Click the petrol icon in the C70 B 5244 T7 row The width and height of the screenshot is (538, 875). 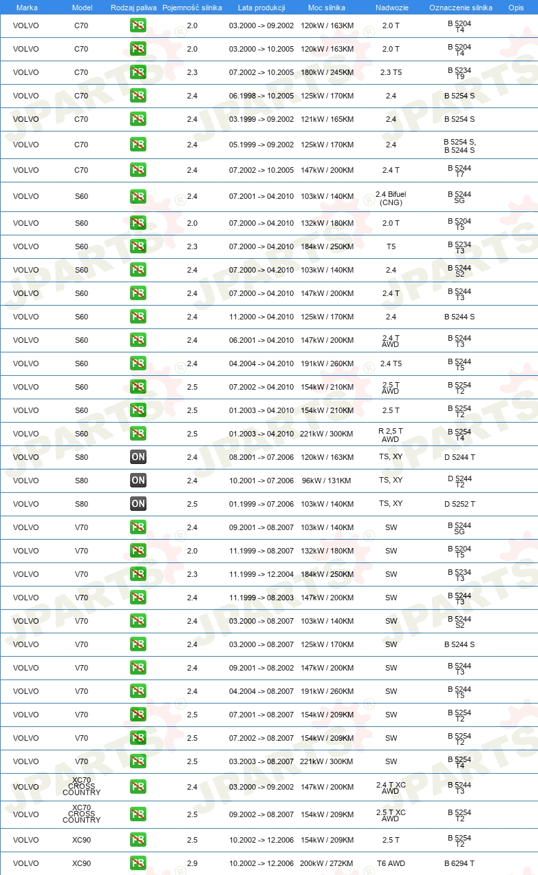pyautogui.click(x=138, y=170)
